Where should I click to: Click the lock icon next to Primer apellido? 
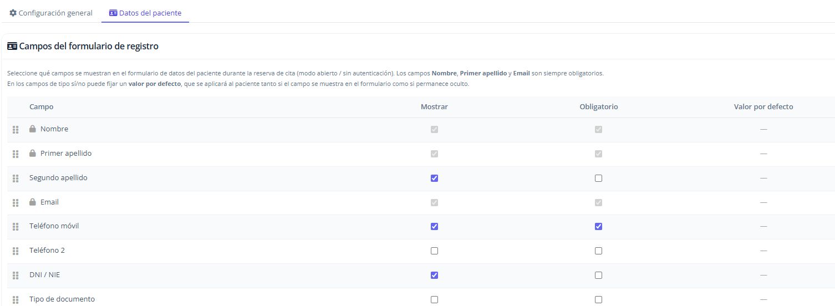coord(33,153)
